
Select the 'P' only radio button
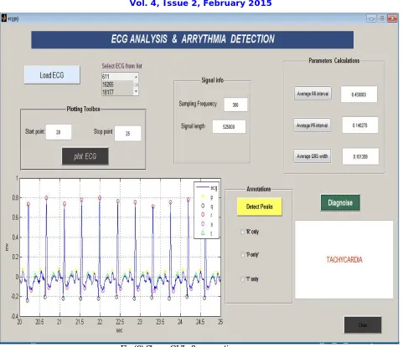pos(242,255)
